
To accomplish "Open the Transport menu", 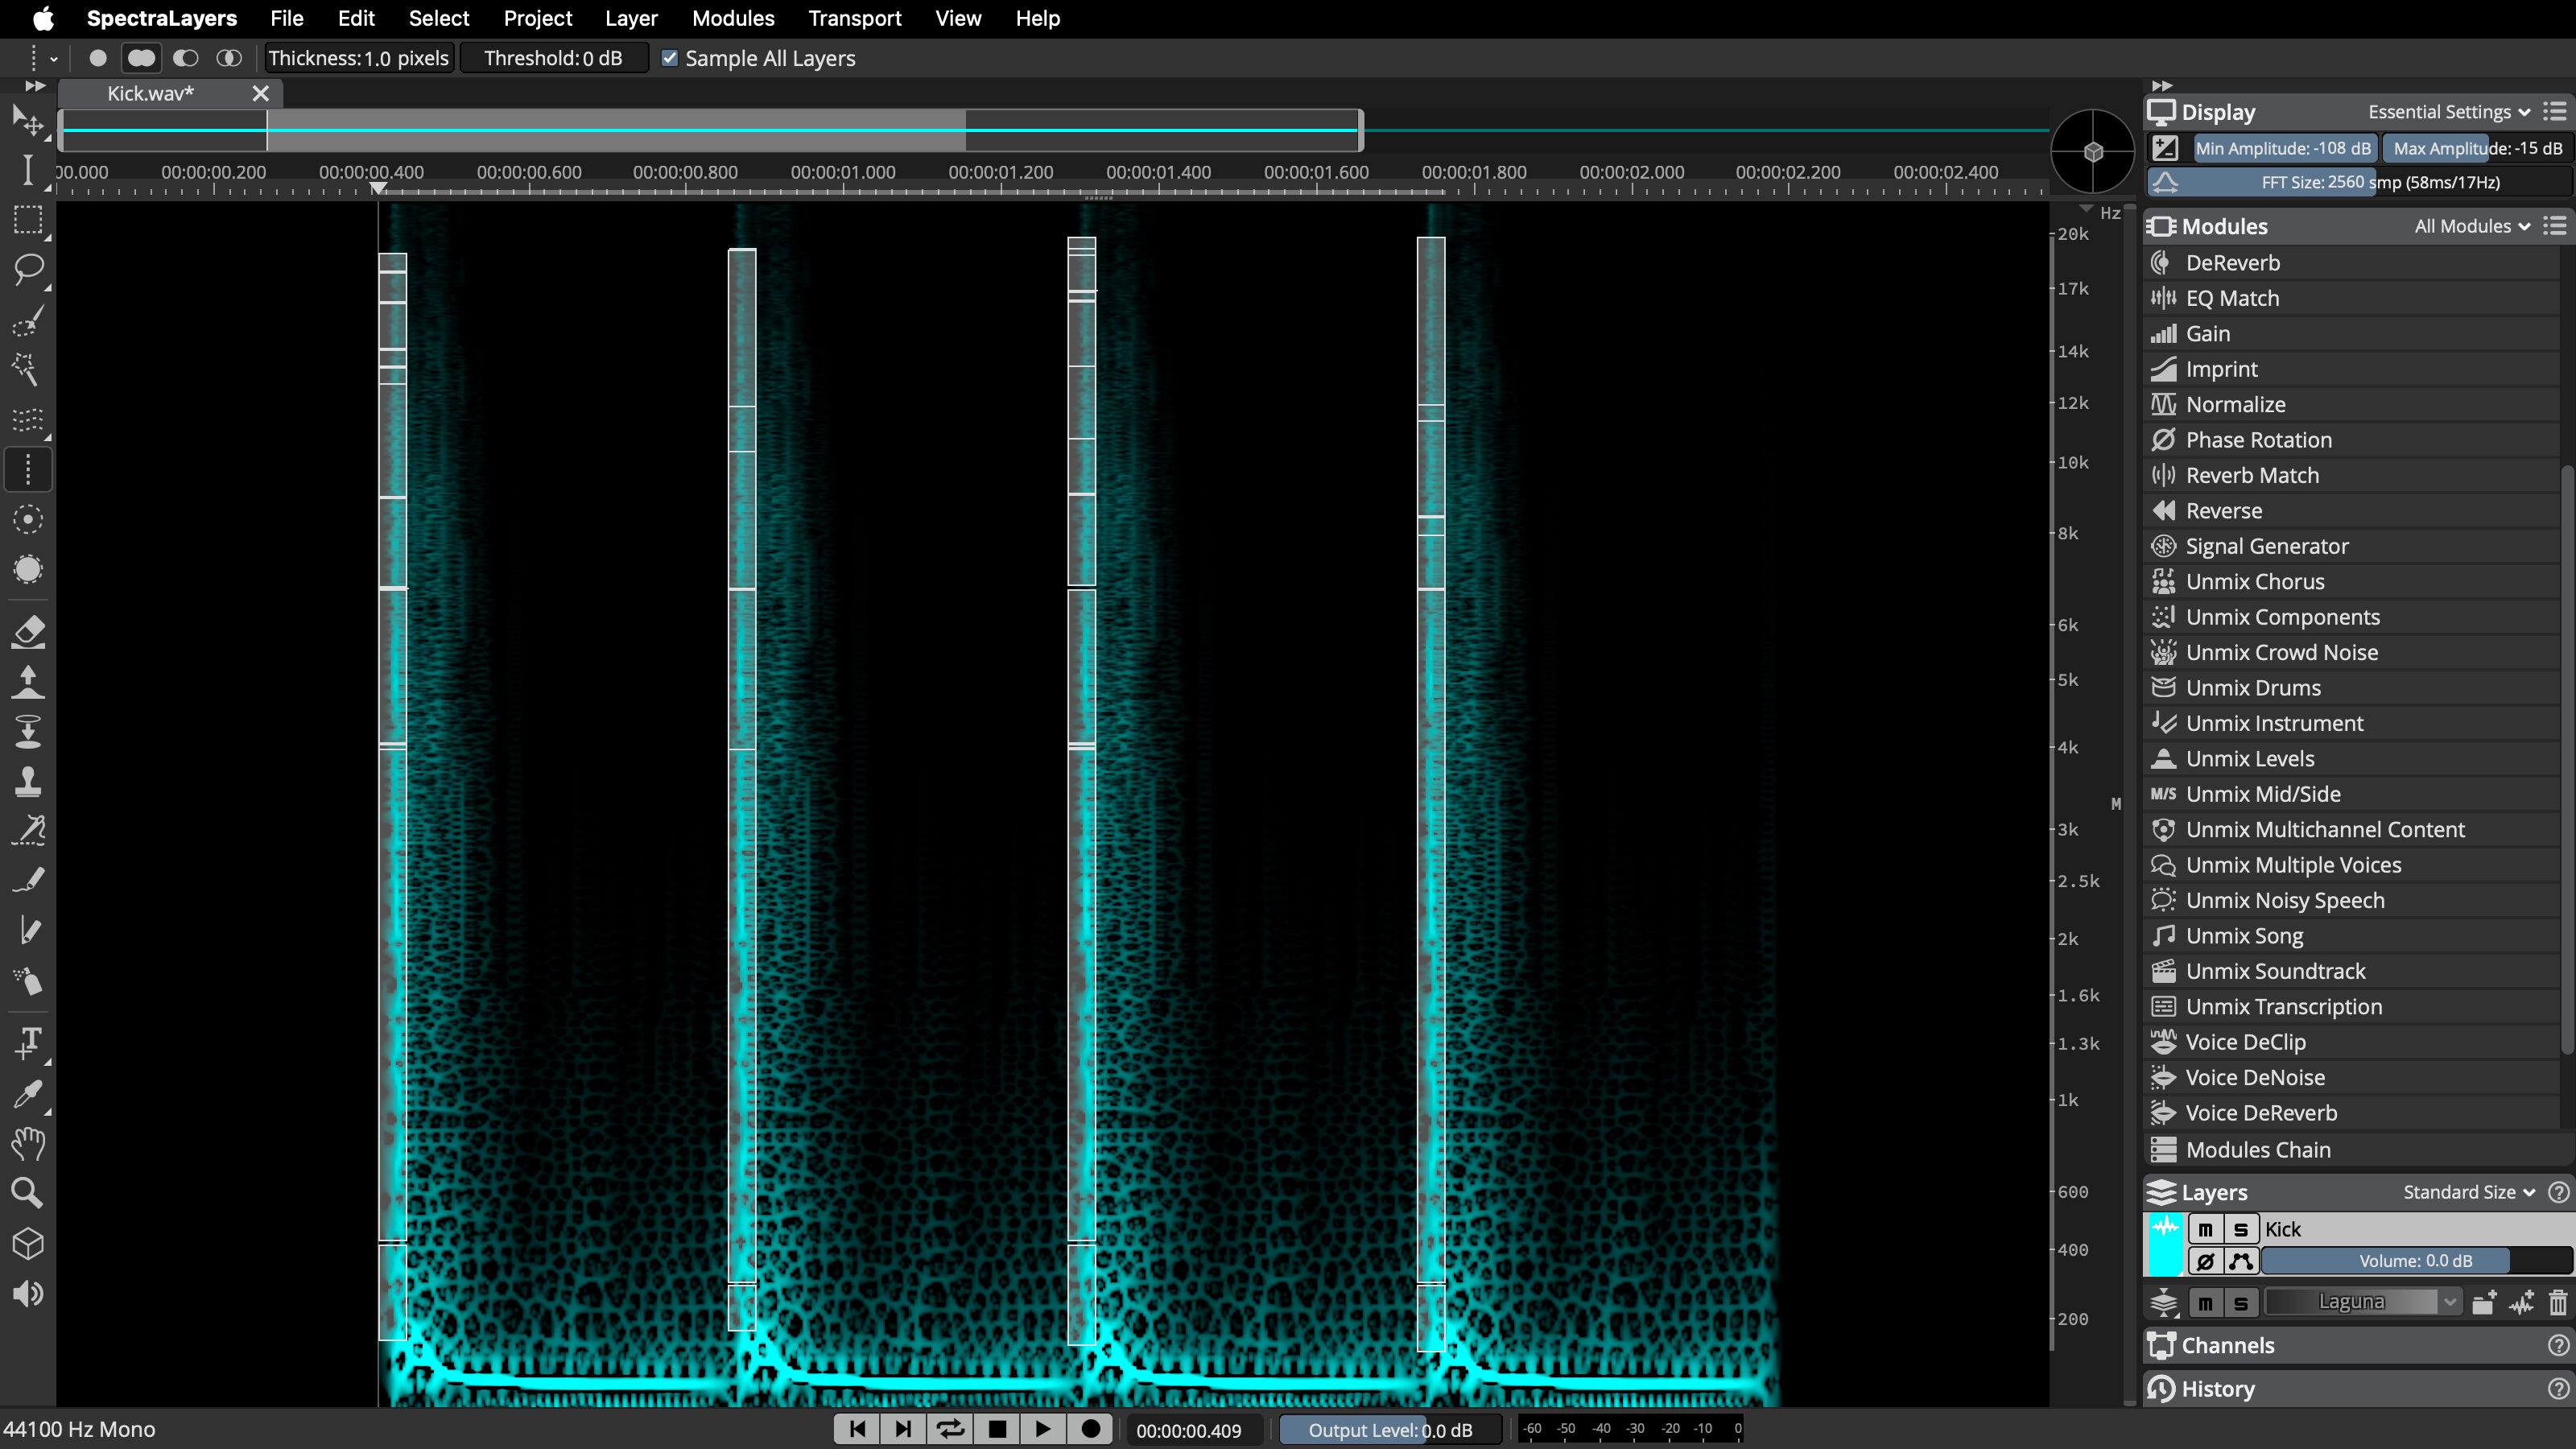I will pyautogui.click(x=854, y=18).
